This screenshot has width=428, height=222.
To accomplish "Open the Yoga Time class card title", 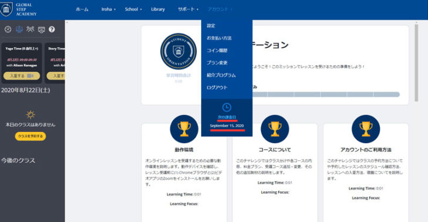I will tap(22, 49).
